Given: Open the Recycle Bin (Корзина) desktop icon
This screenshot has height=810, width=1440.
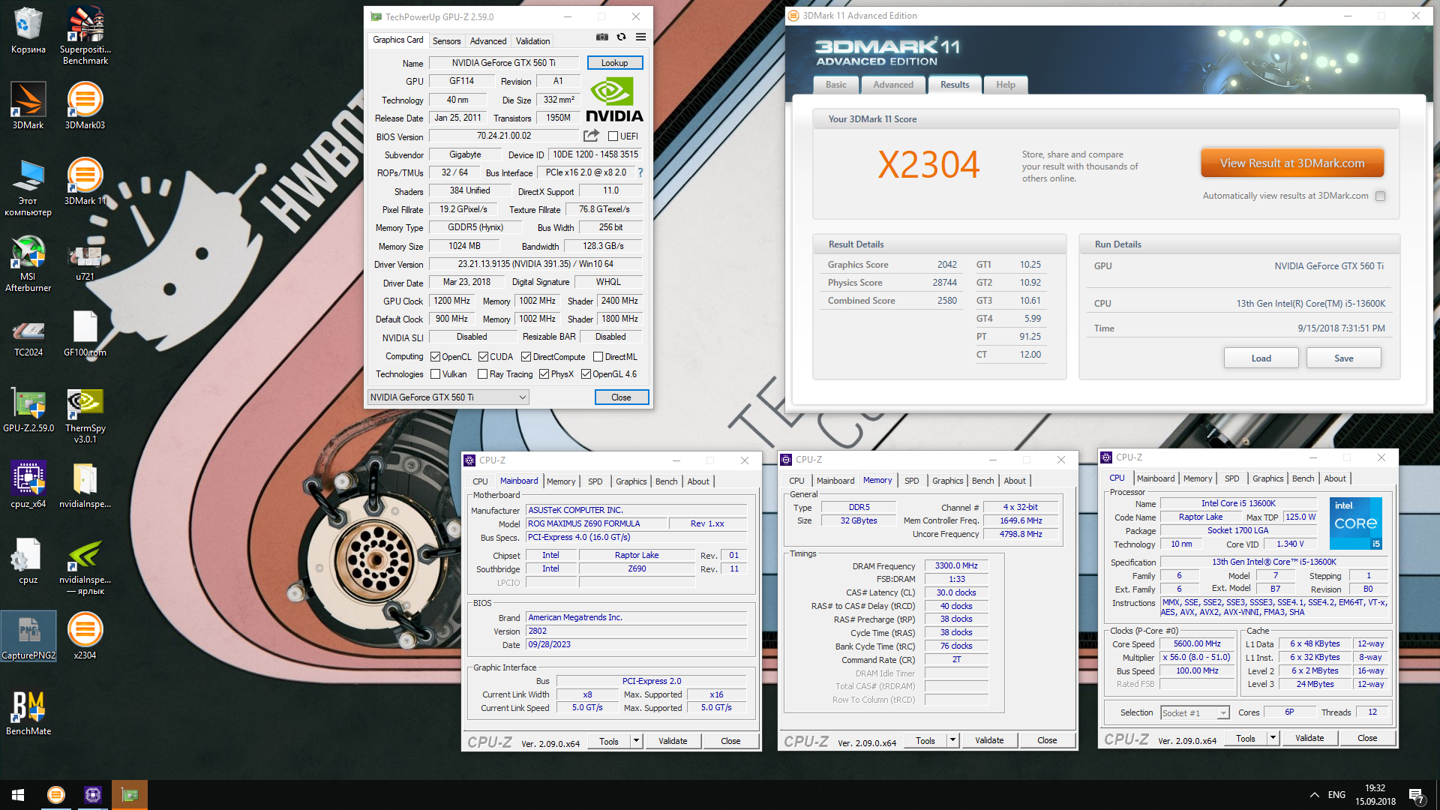Looking at the screenshot, I should click(x=28, y=31).
